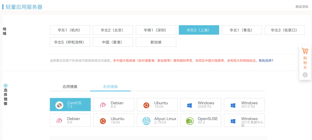
Task: Select region 新加坡
Action: pyautogui.click(x=156, y=42)
